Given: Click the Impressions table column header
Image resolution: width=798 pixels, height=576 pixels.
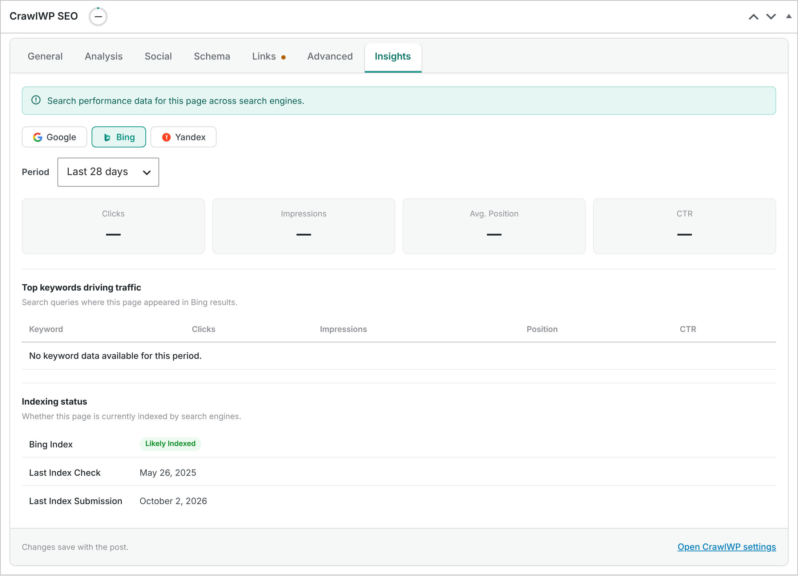Looking at the screenshot, I should click(343, 329).
